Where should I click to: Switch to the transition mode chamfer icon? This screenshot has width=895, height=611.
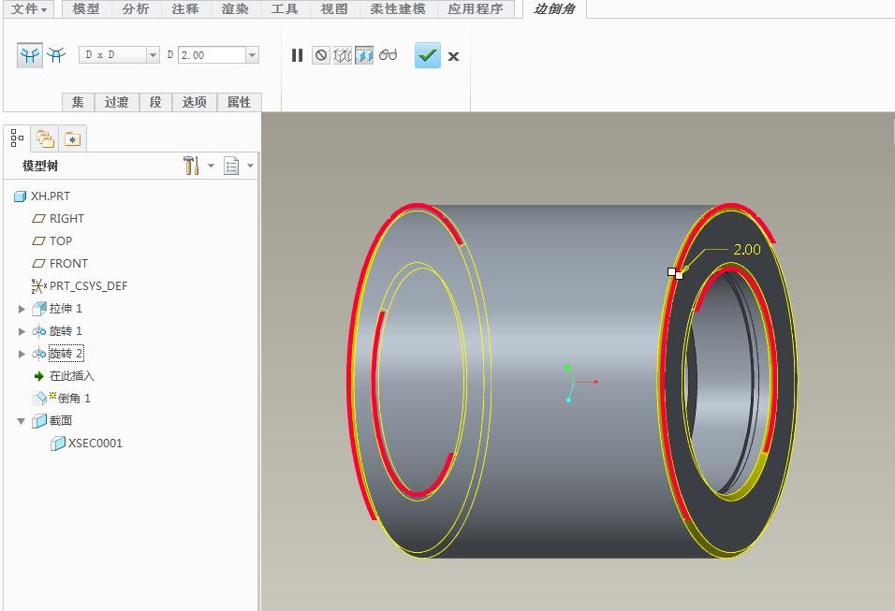click(x=56, y=55)
